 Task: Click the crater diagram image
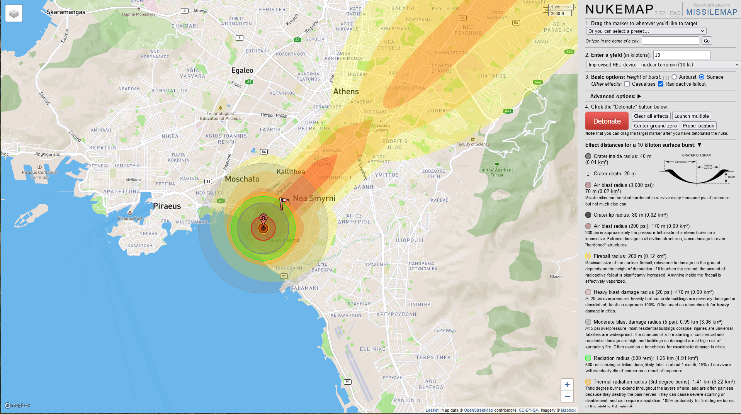coord(697,170)
